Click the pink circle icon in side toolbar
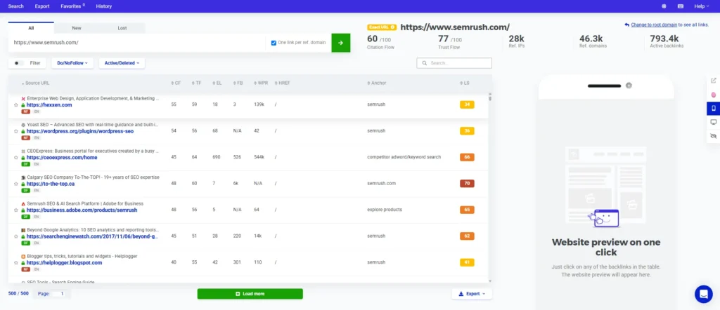The width and height of the screenshot is (720, 310). tap(713, 94)
